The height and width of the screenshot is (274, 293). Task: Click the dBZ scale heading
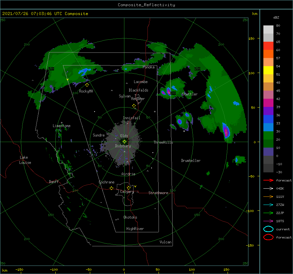pyautogui.click(x=276, y=17)
